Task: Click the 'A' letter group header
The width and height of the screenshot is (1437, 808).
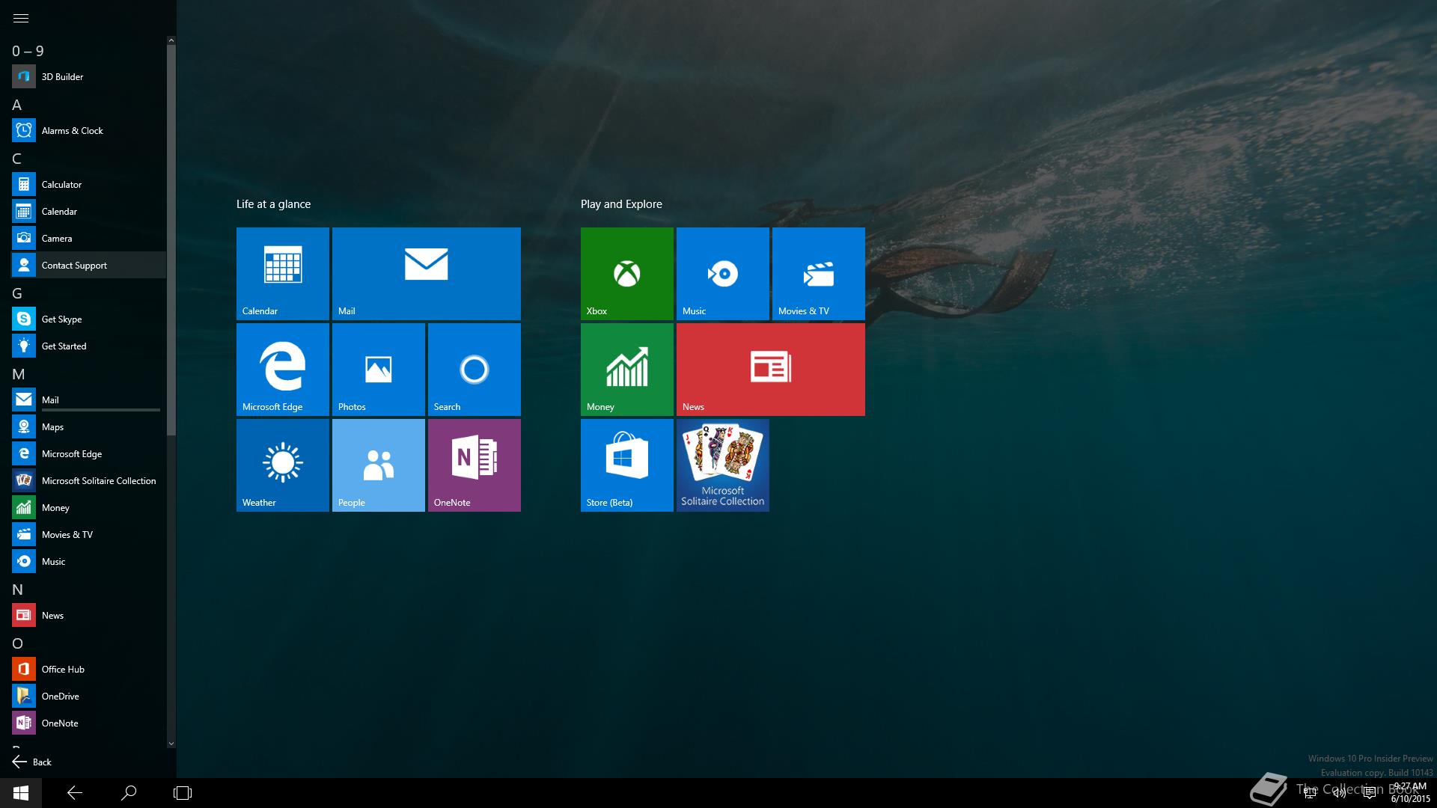Action: (16, 105)
